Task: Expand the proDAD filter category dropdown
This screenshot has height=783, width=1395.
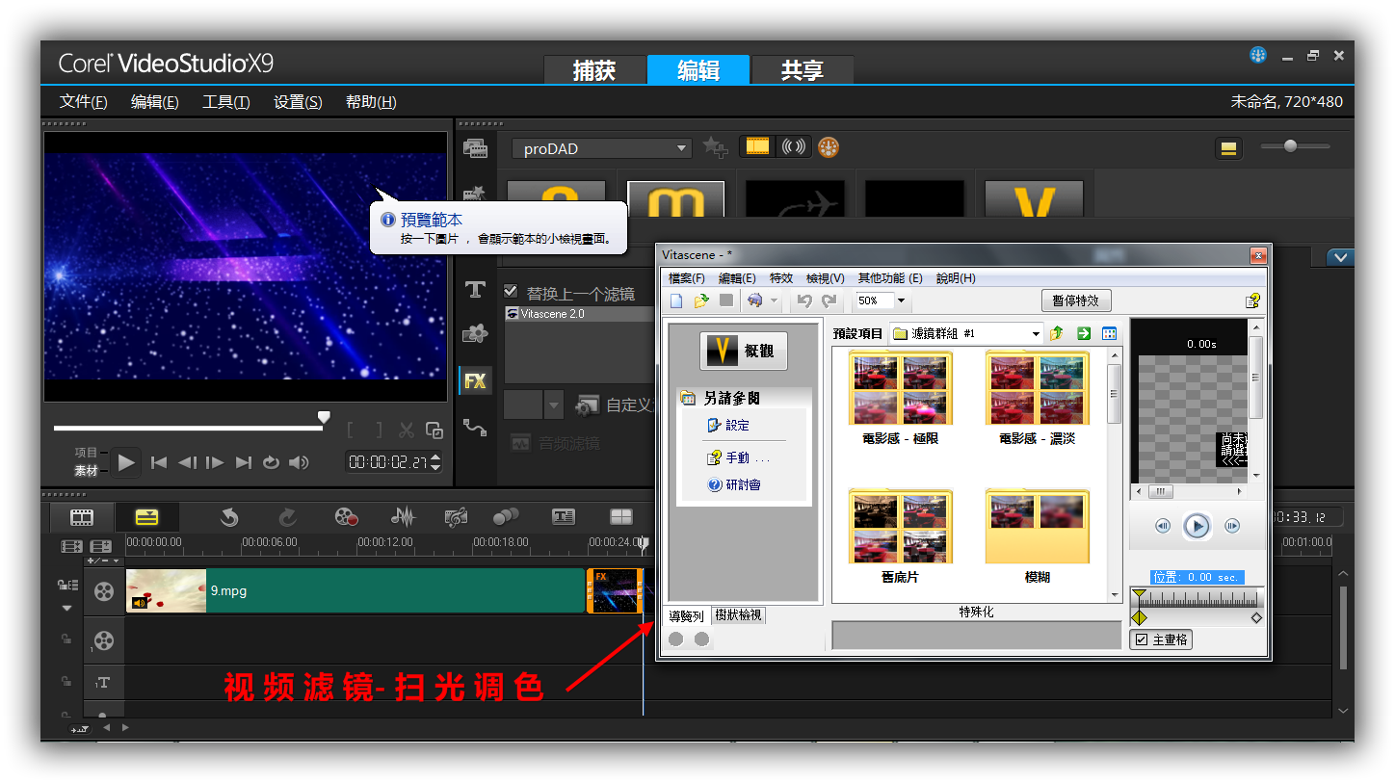Action: point(682,148)
